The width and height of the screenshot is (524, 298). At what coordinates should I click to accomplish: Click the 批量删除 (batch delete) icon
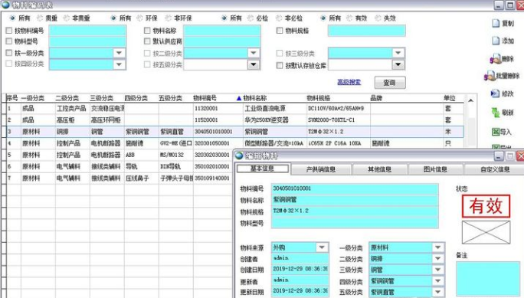[490, 76]
